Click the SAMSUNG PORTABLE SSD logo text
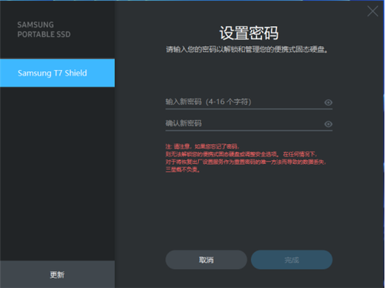Image resolution: width=385 pixels, height=288 pixels. pos(44,30)
